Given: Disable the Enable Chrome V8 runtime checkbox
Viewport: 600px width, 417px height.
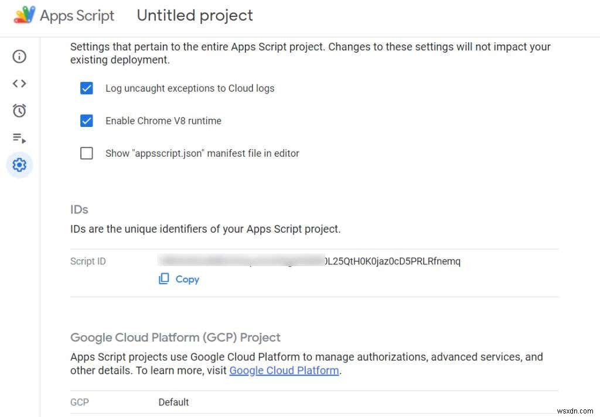Looking at the screenshot, I should pyautogui.click(x=87, y=120).
